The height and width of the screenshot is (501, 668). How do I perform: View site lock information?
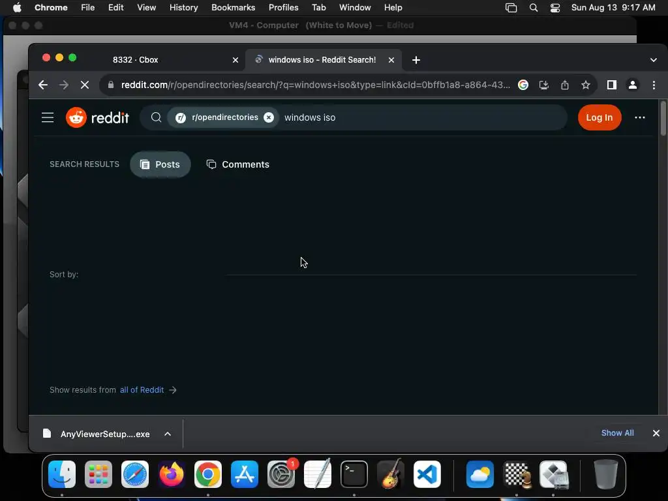pyautogui.click(x=111, y=85)
